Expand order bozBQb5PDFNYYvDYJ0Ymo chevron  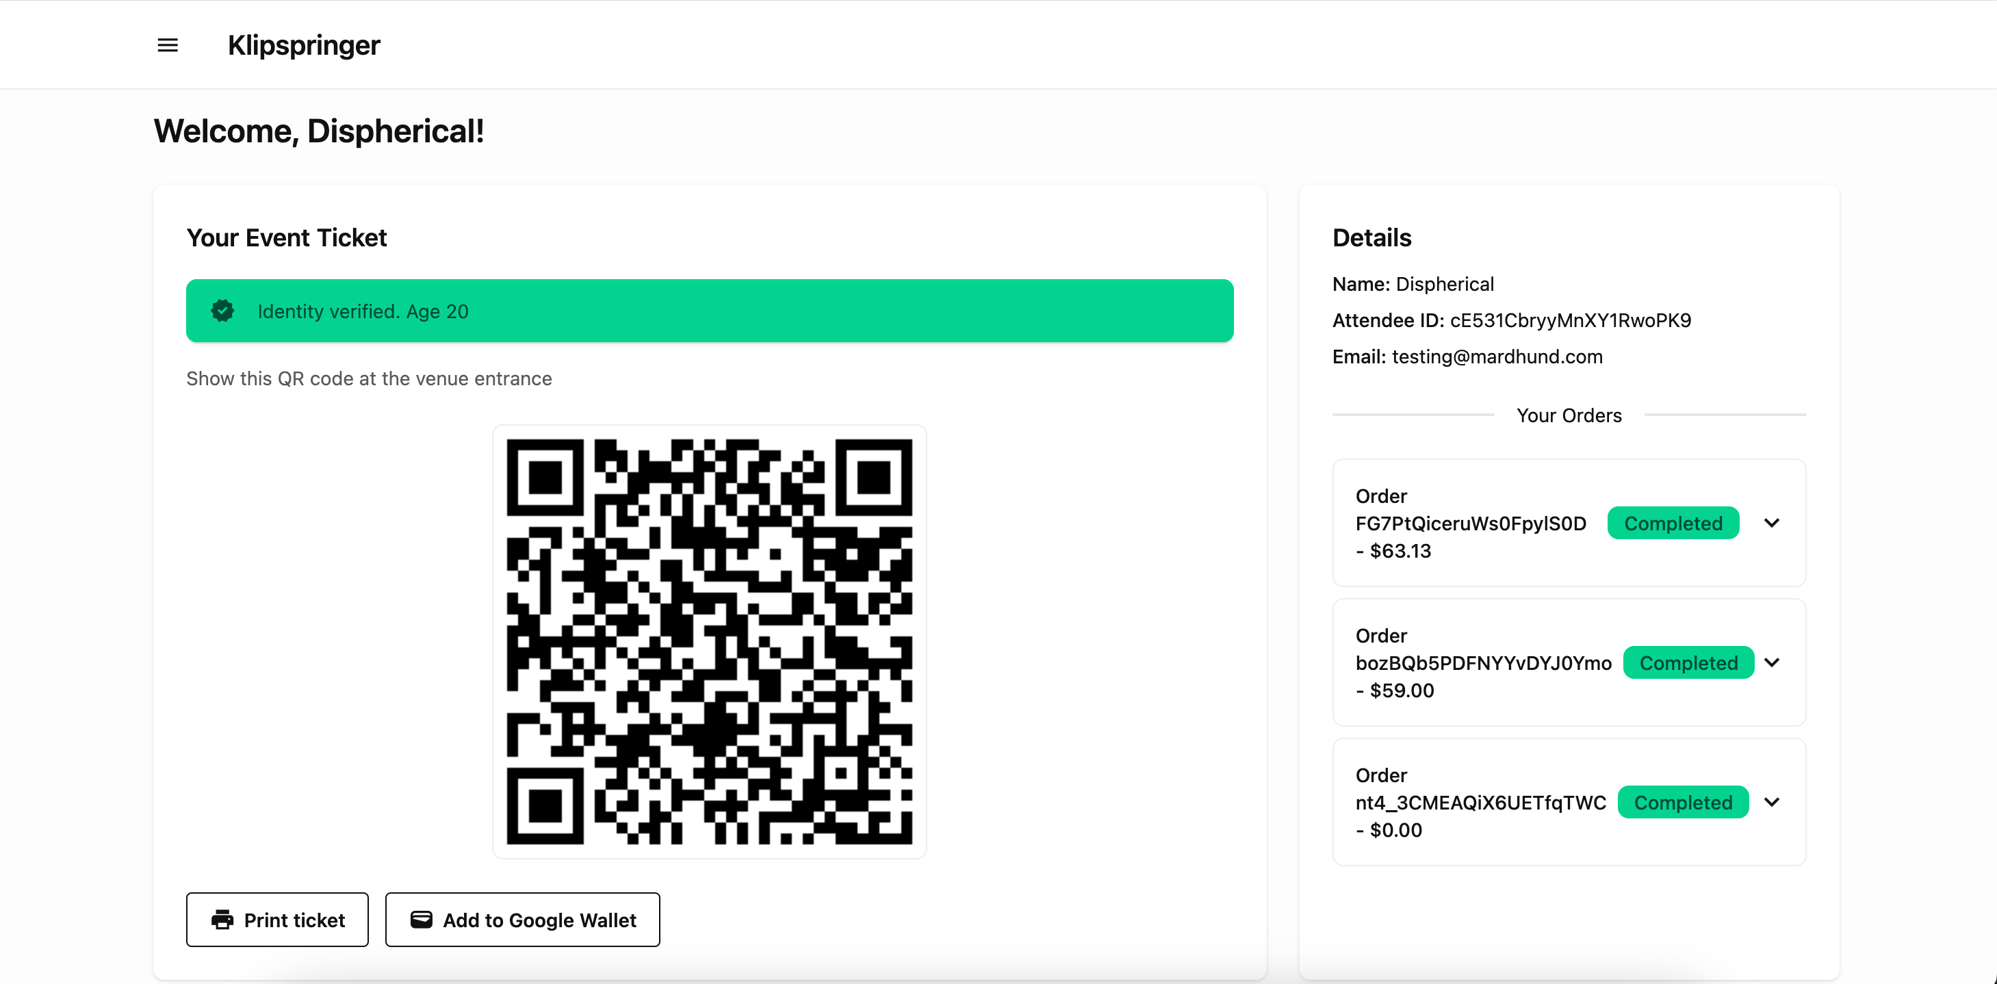(x=1771, y=662)
